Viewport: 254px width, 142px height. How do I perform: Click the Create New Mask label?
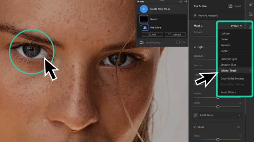[x=160, y=9]
